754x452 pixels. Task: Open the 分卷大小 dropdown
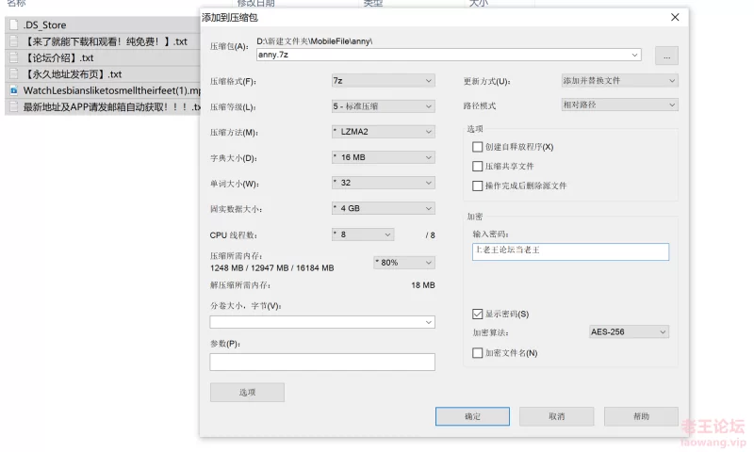pos(322,322)
